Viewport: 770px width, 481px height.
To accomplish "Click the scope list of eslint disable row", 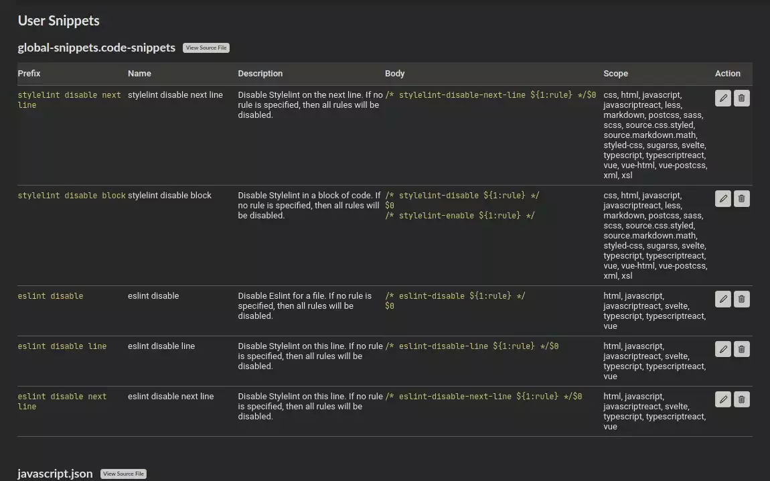I will tap(655, 311).
